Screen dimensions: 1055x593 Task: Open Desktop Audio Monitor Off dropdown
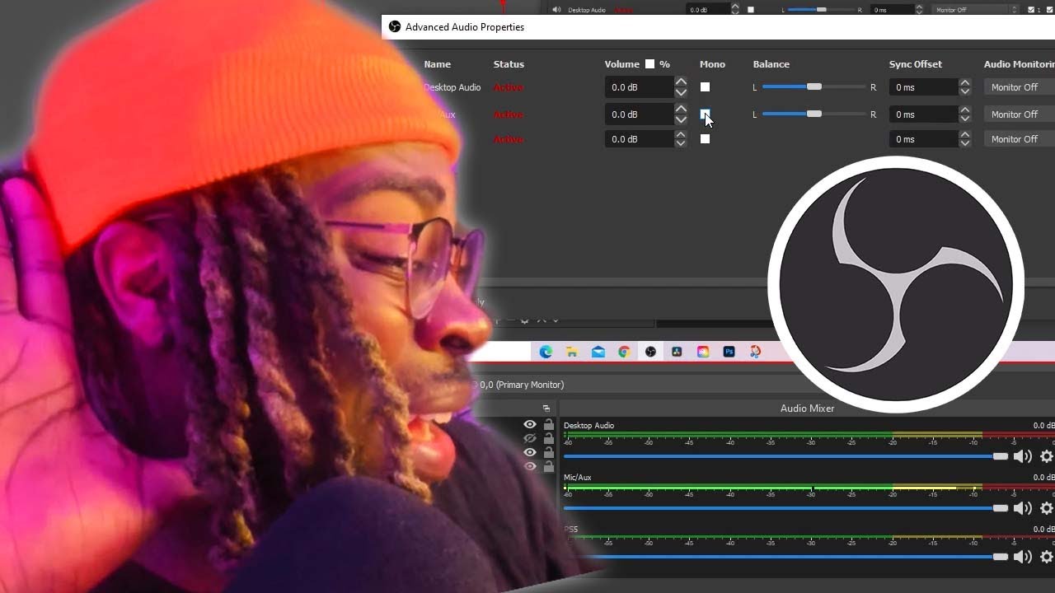1020,87
